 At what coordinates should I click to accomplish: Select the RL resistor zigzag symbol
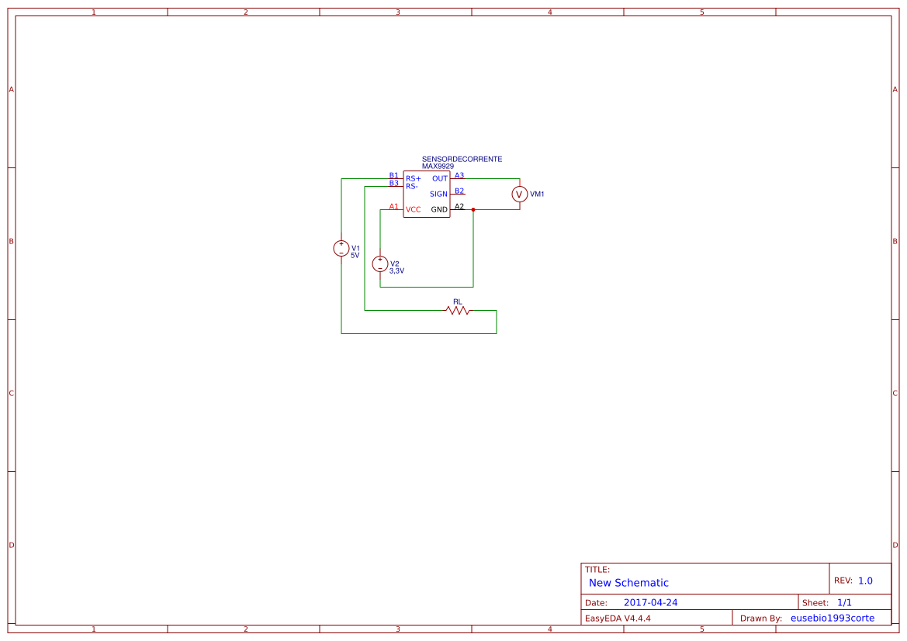(x=457, y=310)
